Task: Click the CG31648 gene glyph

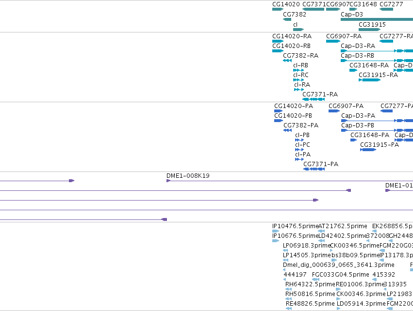Action: coord(353,10)
